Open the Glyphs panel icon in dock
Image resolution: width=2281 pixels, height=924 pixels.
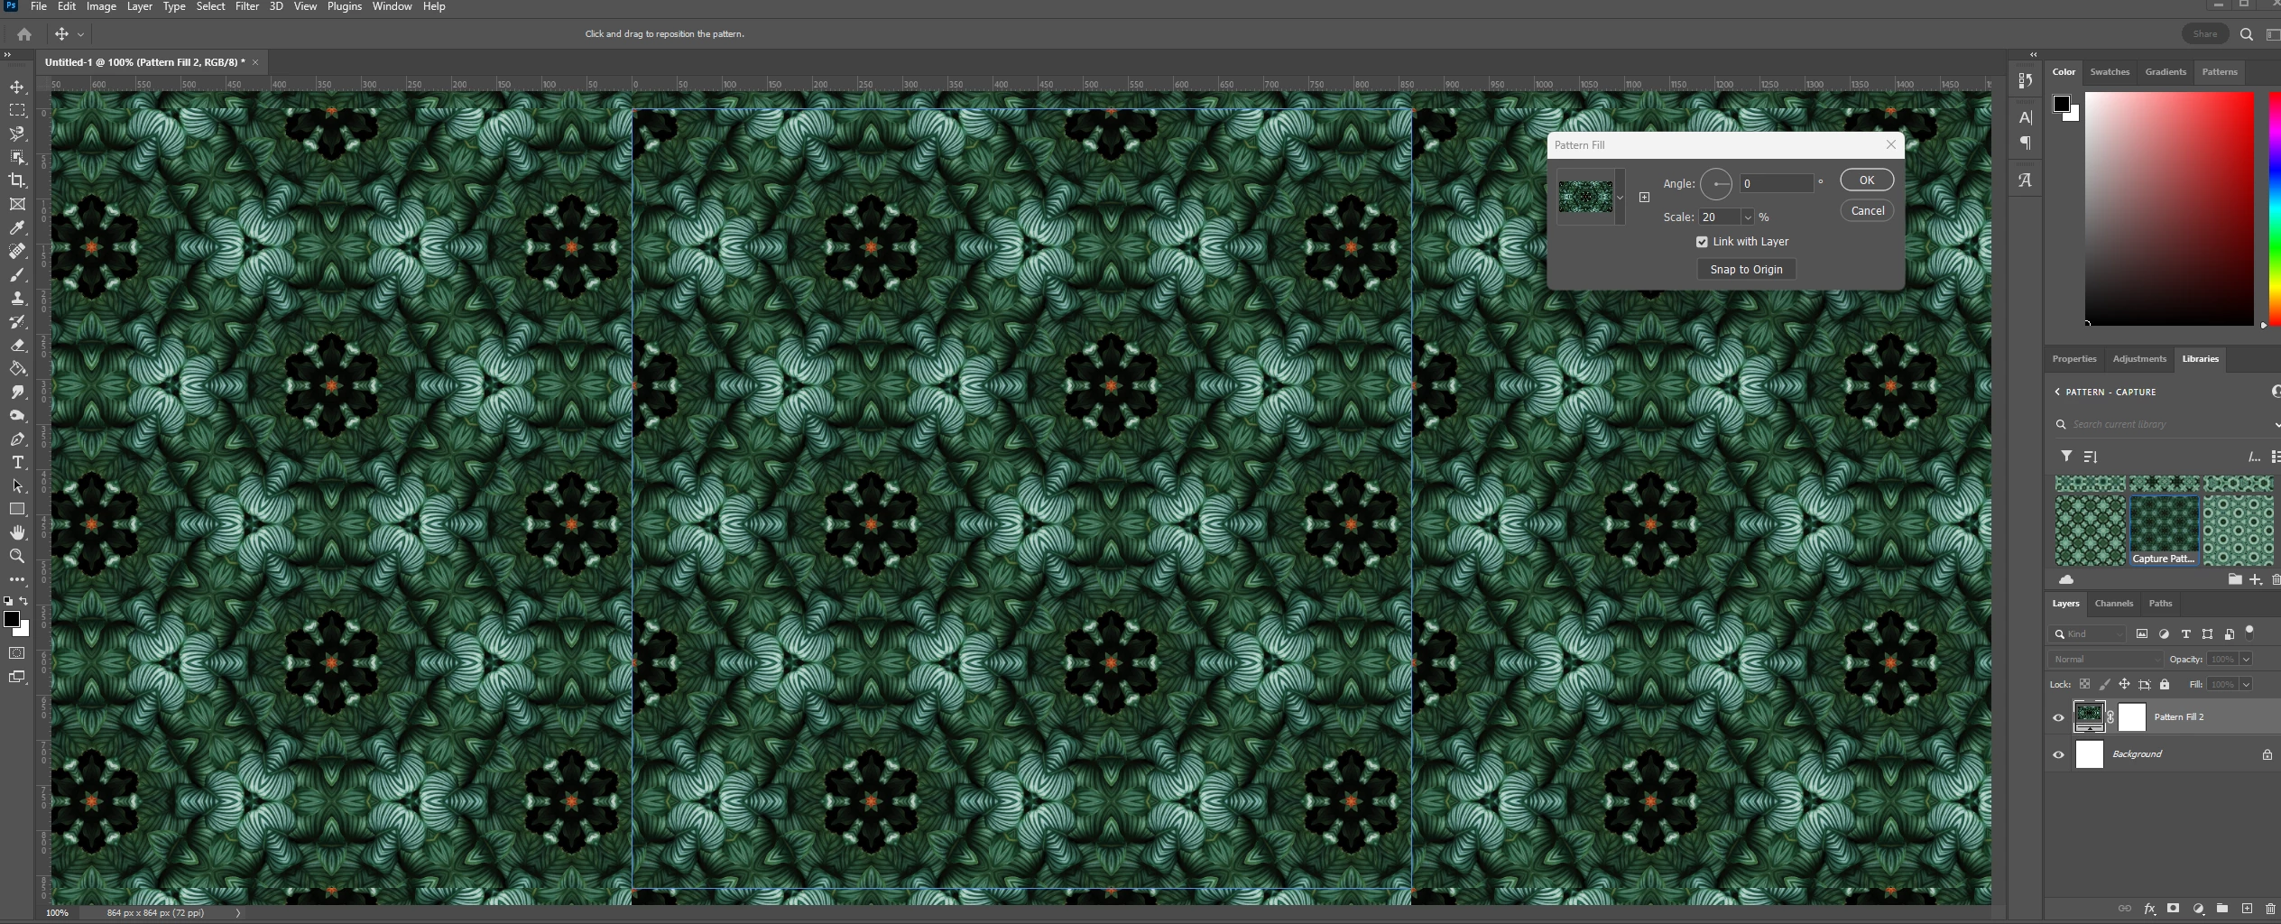(2026, 180)
